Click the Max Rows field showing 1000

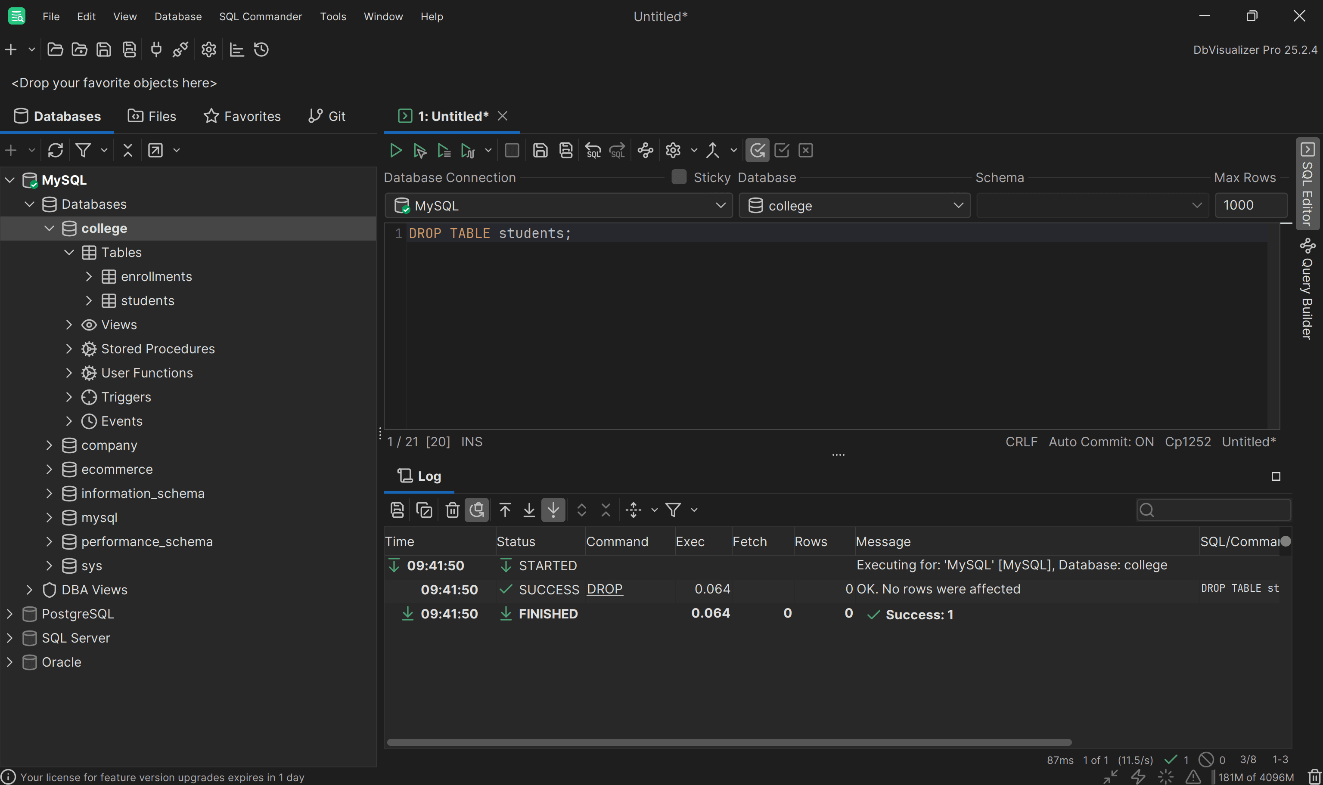coord(1251,205)
